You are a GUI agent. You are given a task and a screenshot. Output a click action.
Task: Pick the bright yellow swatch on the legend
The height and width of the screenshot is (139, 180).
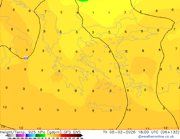[46, 135]
